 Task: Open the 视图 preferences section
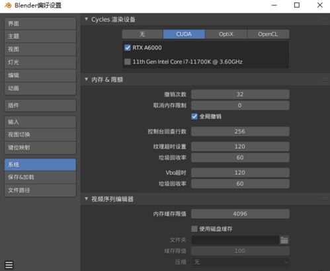click(x=40, y=50)
